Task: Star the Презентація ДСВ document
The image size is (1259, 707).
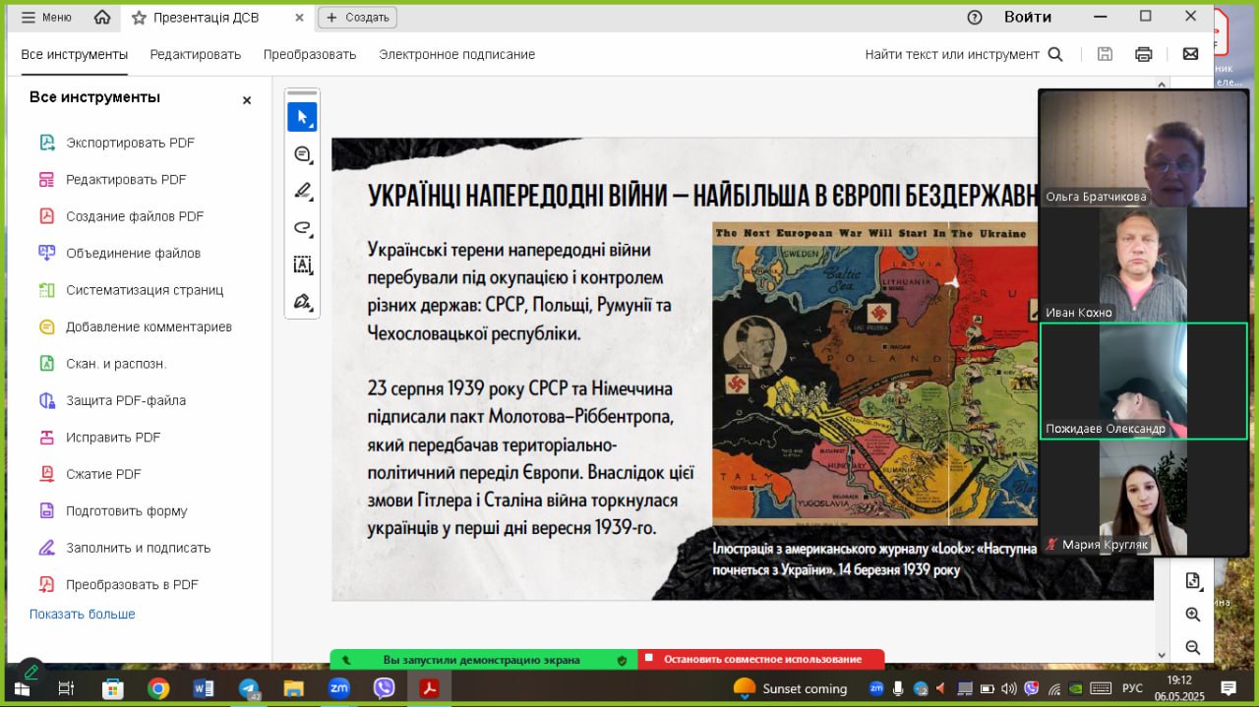Action: point(139,18)
